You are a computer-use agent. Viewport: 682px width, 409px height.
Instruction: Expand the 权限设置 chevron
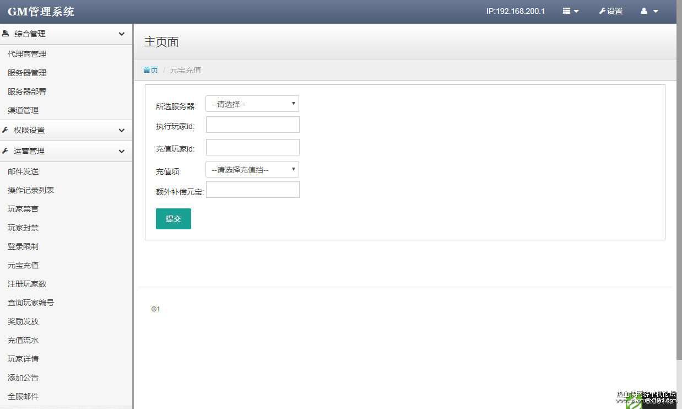coord(122,131)
